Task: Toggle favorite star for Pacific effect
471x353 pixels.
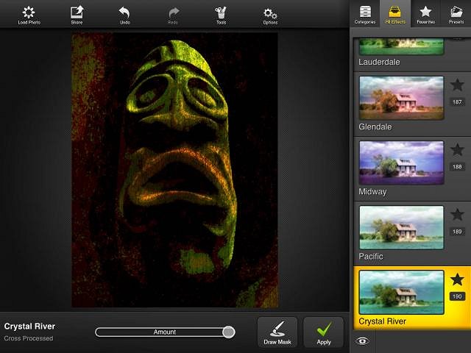Action: point(457,215)
